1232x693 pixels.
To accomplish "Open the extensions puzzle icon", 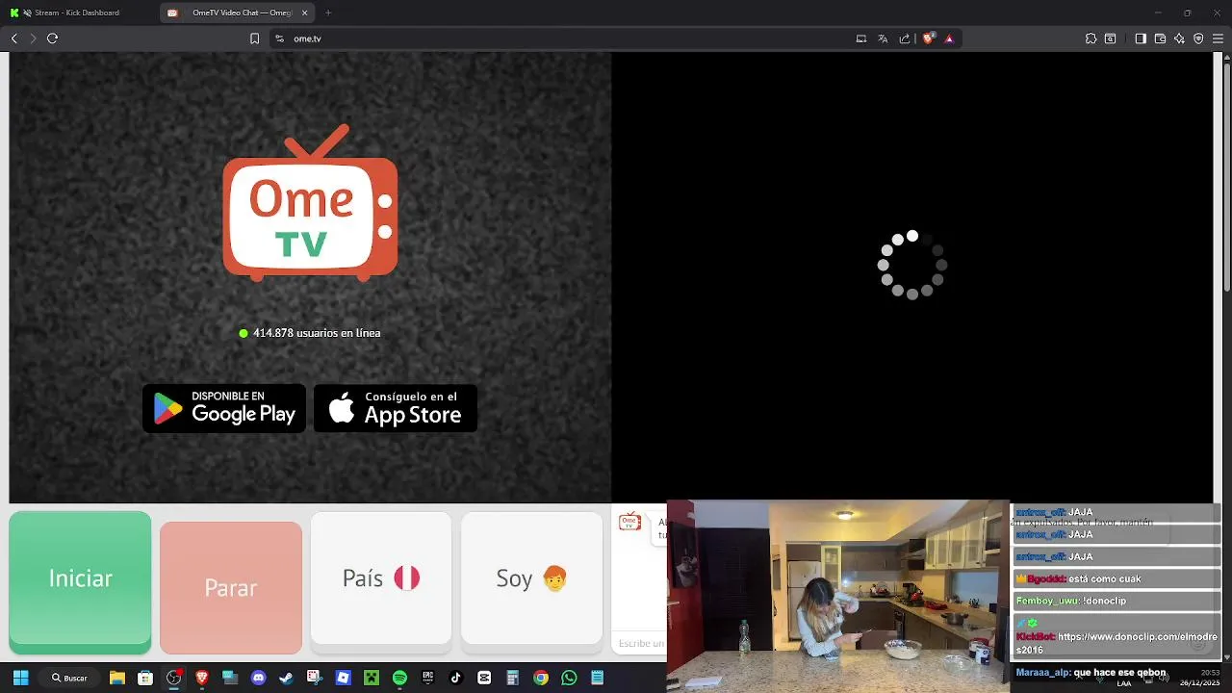I will point(1091,38).
